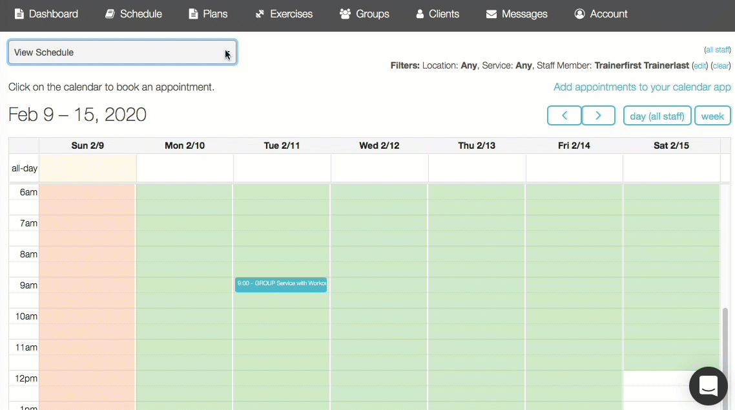735x410 pixels.
Task: Click the 6am time label
Action: [28, 192]
